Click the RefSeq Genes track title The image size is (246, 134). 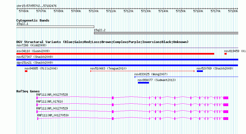[x=28, y=91]
